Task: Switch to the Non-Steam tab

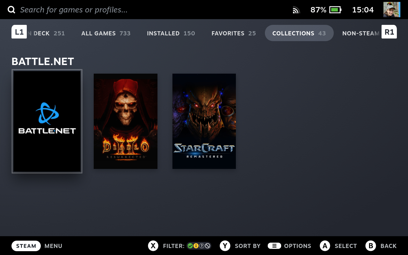Action: (361, 33)
